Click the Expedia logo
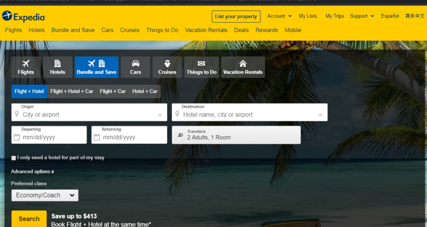427x227 pixels. [x=24, y=17]
